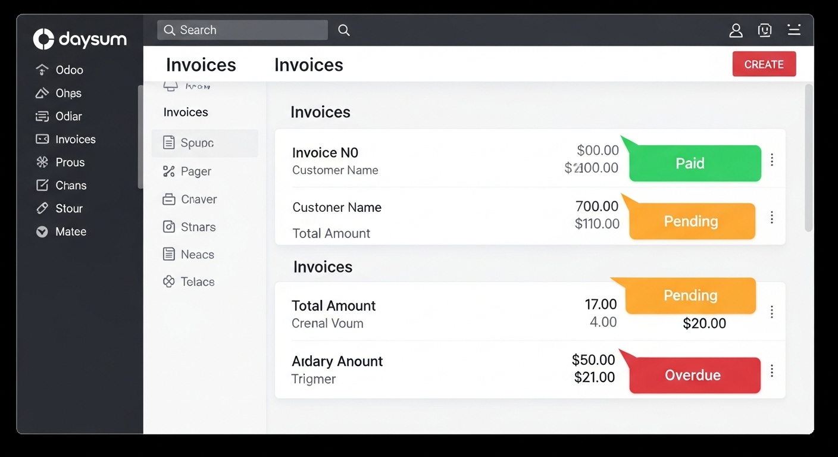Open the kebab menu on the Pending row
This screenshot has height=457, width=838.
point(772,218)
